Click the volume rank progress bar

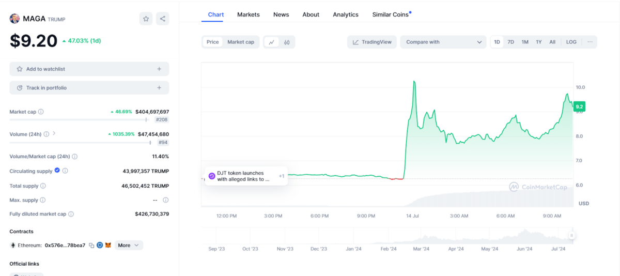click(82, 142)
